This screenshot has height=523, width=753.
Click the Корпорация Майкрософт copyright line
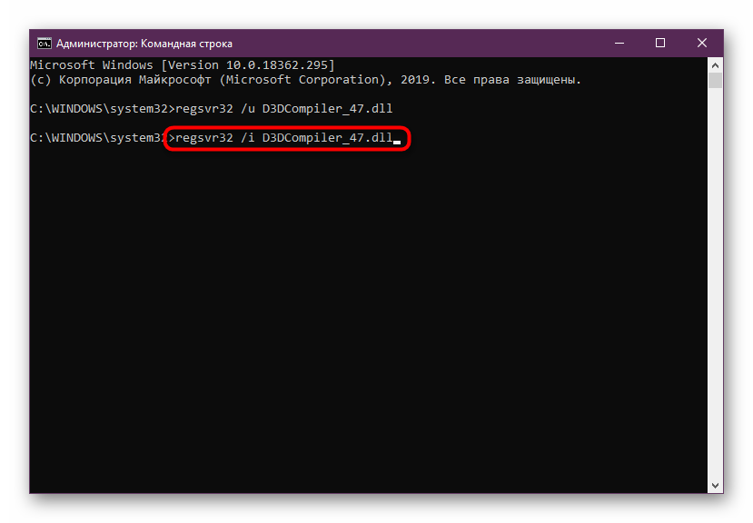coord(305,80)
